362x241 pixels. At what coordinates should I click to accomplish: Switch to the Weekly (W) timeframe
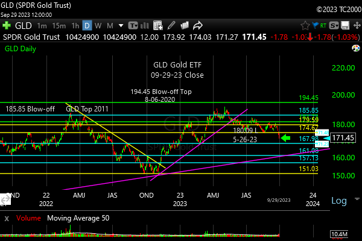98,26
